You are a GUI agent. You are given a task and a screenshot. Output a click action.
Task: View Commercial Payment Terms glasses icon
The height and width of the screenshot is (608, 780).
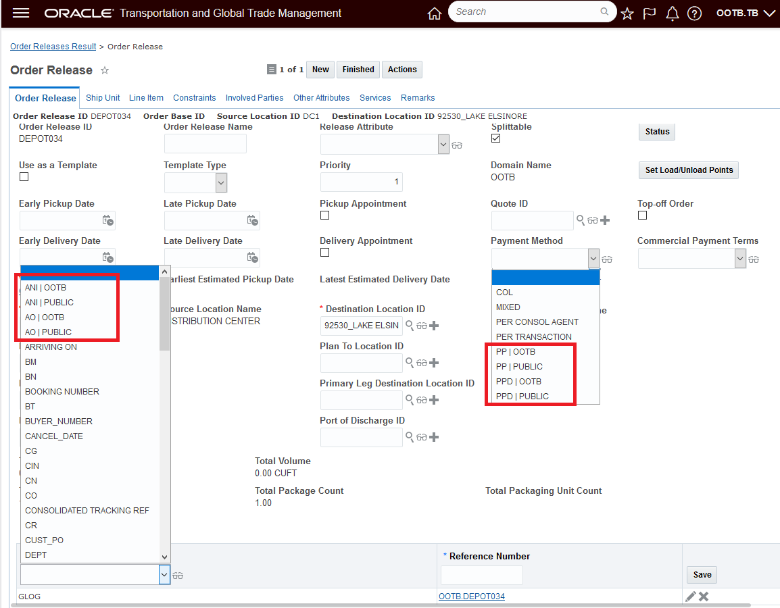(754, 259)
